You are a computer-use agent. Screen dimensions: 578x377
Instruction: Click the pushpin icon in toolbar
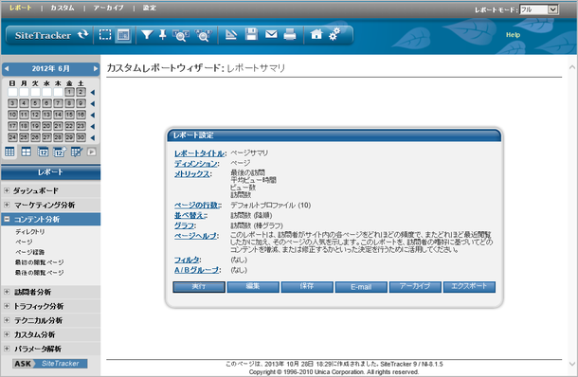tap(163, 35)
